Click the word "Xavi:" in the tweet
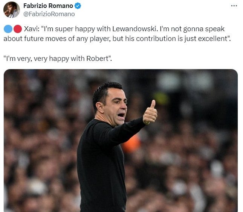 click(x=32, y=29)
